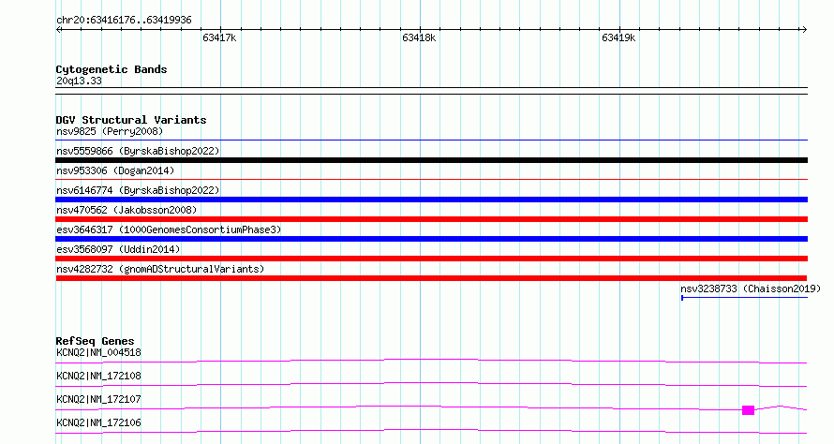Click the Cytogenetic Bands track title
The image size is (834, 444).
[x=112, y=69]
